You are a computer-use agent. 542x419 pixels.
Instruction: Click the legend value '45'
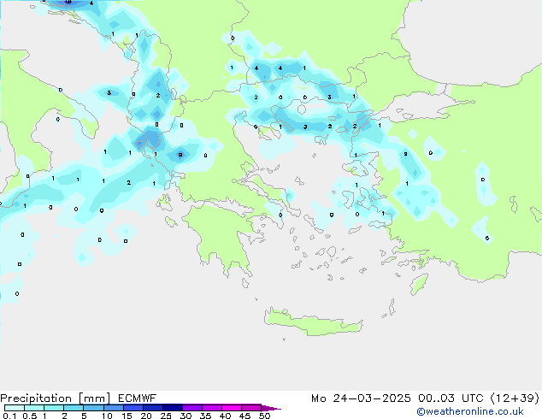click(244, 416)
